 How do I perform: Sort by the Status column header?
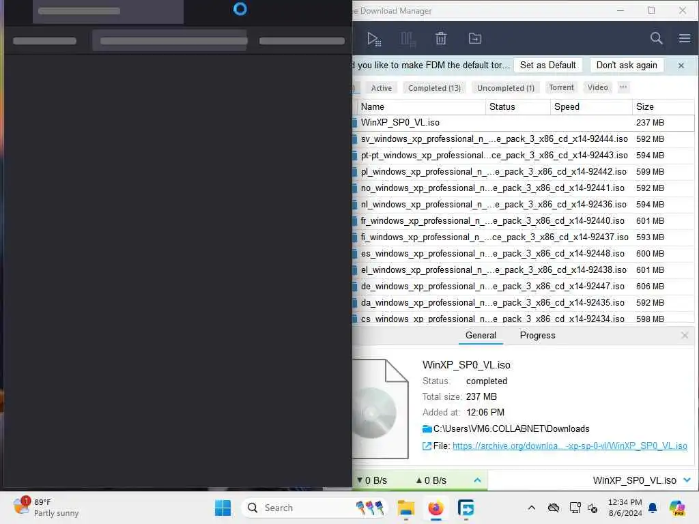pos(517,107)
